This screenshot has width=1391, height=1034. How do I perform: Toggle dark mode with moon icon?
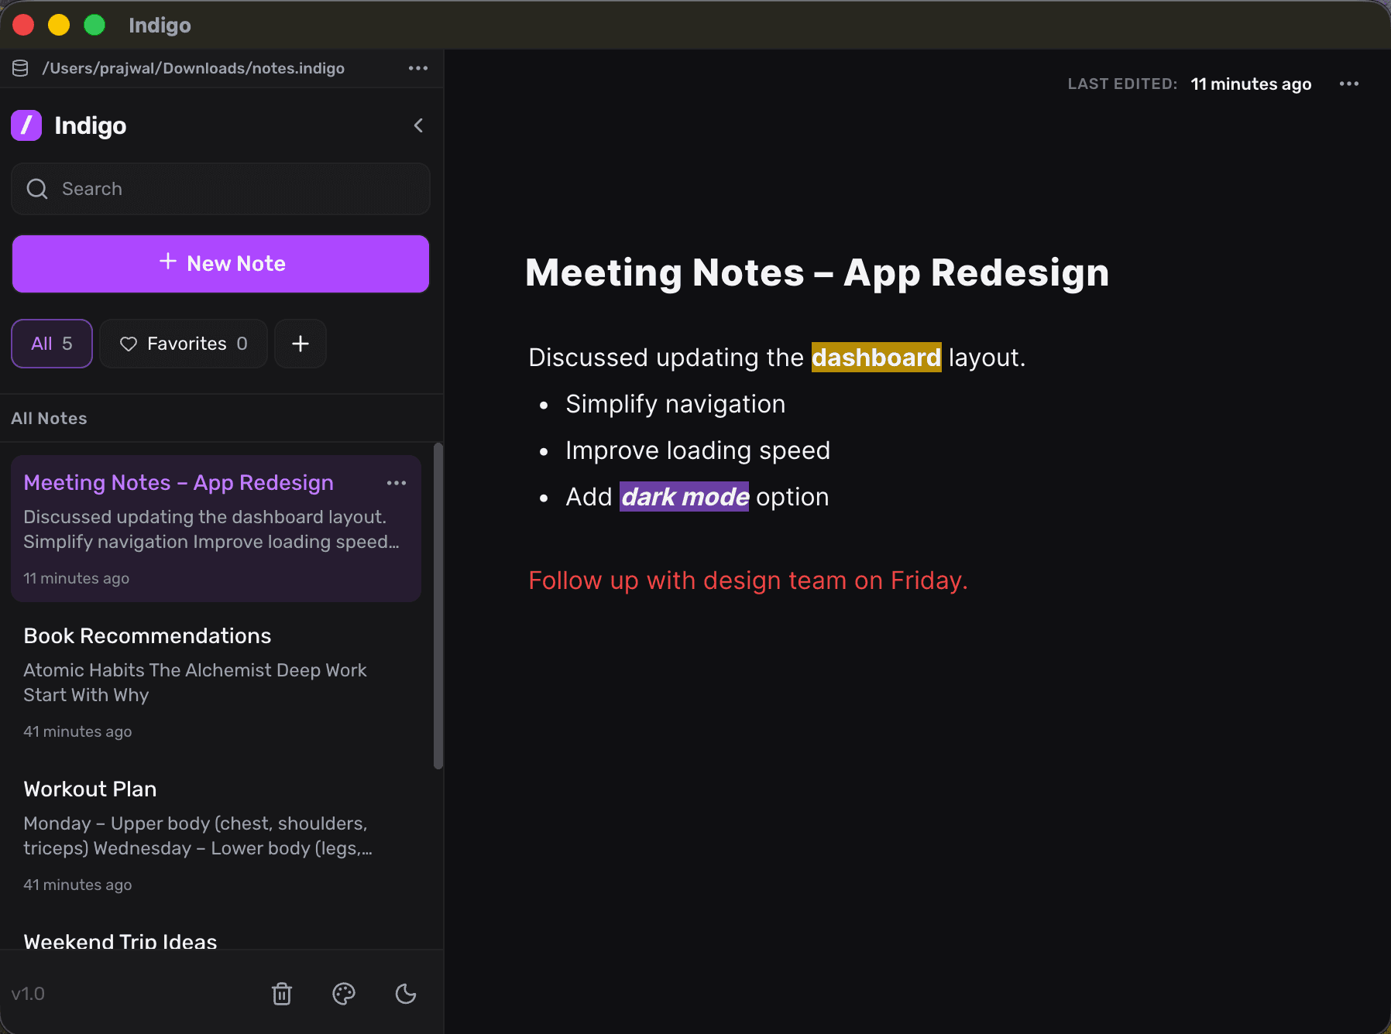406,994
